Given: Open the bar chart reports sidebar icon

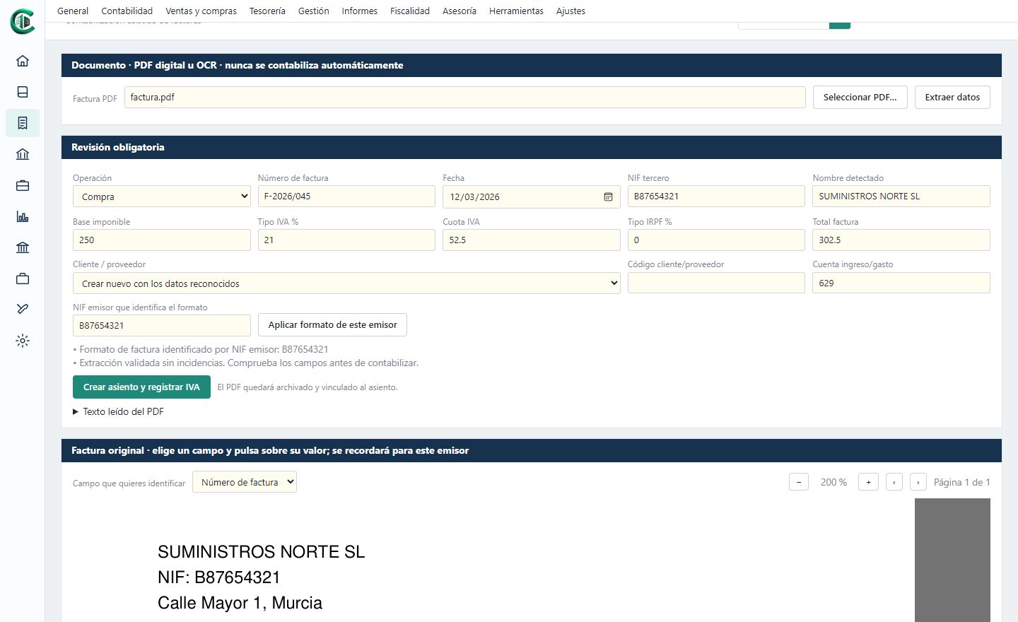Looking at the screenshot, I should [23, 216].
